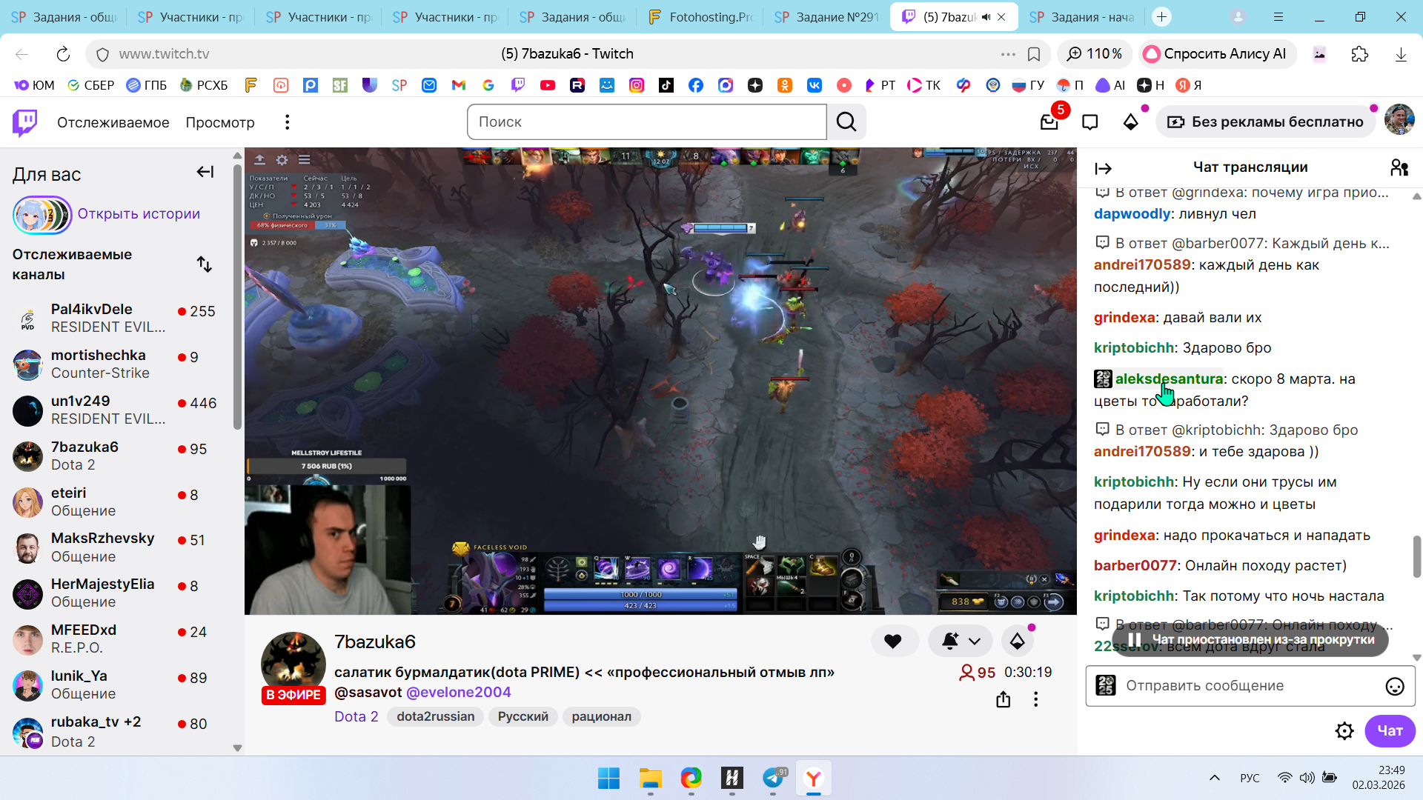1423x800 pixels.
Task: Open the chat community users list icon
Action: pyautogui.click(x=1399, y=167)
